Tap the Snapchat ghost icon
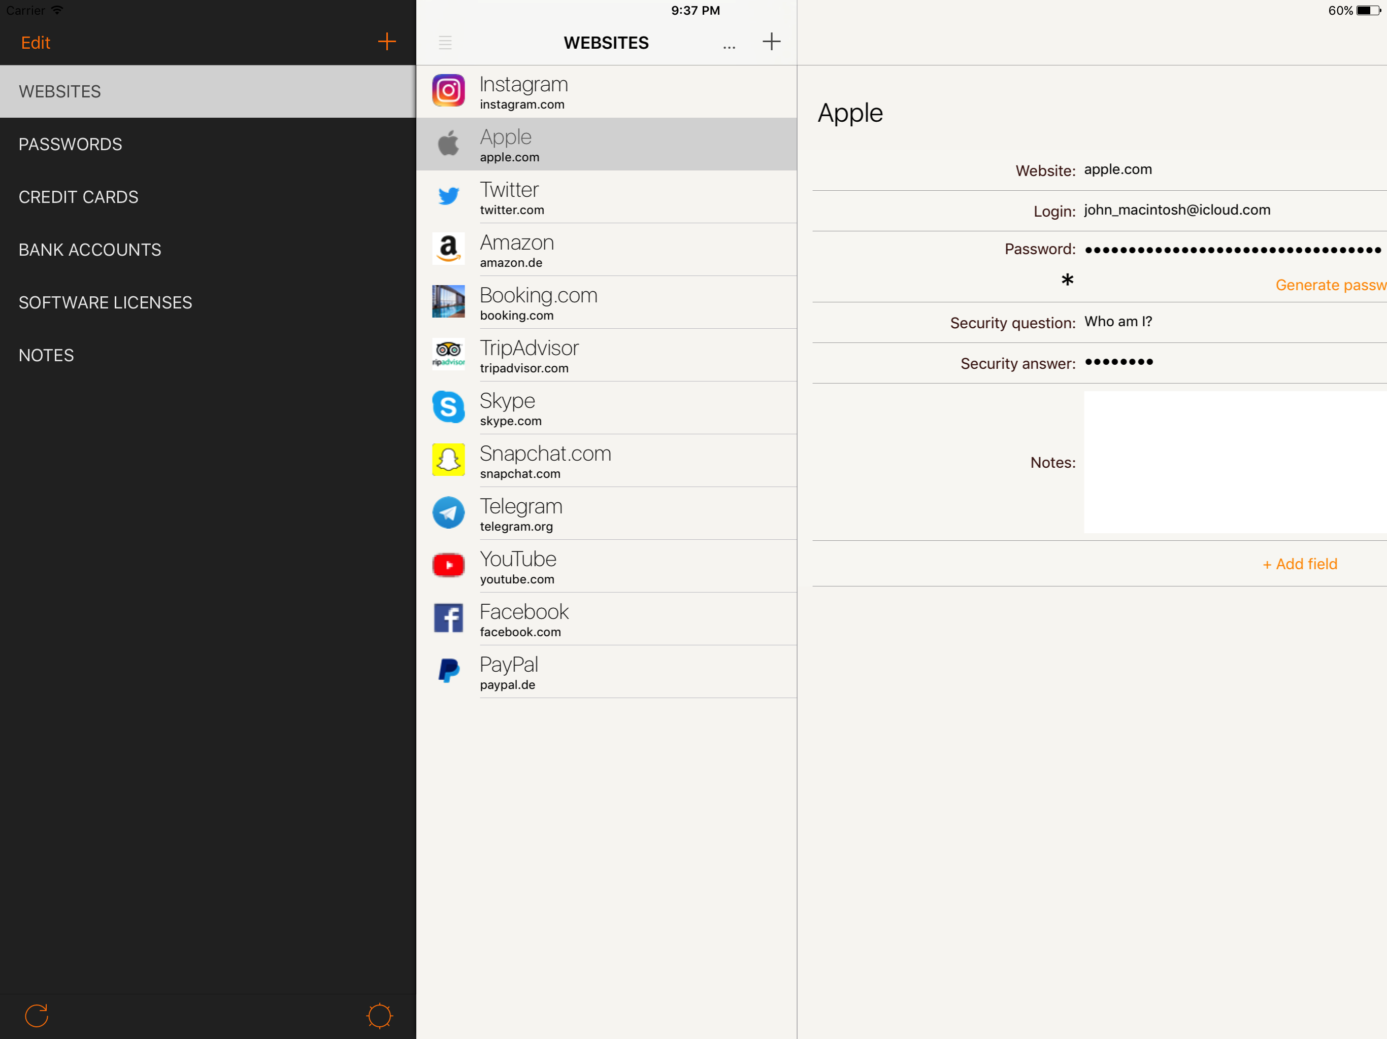 pos(448,460)
